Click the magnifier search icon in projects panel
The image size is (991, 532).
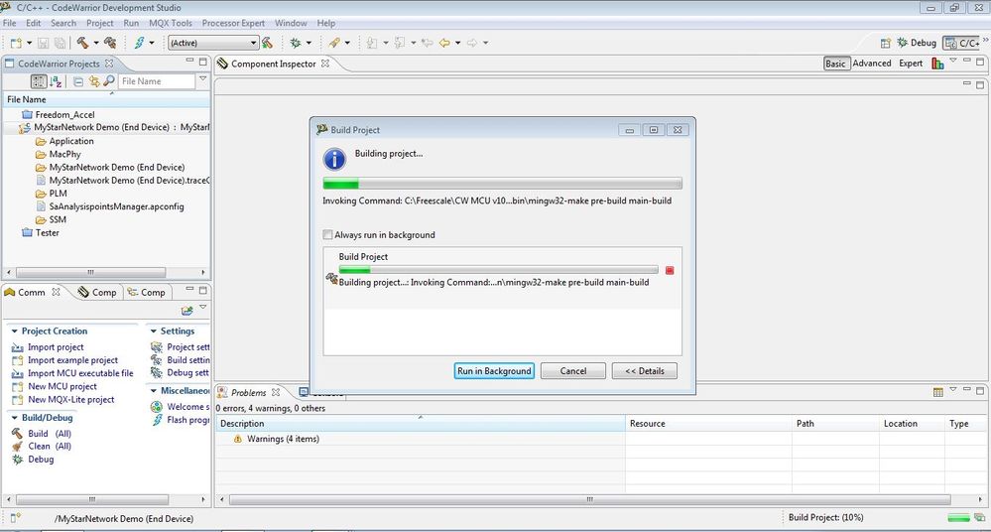point(109,81)
